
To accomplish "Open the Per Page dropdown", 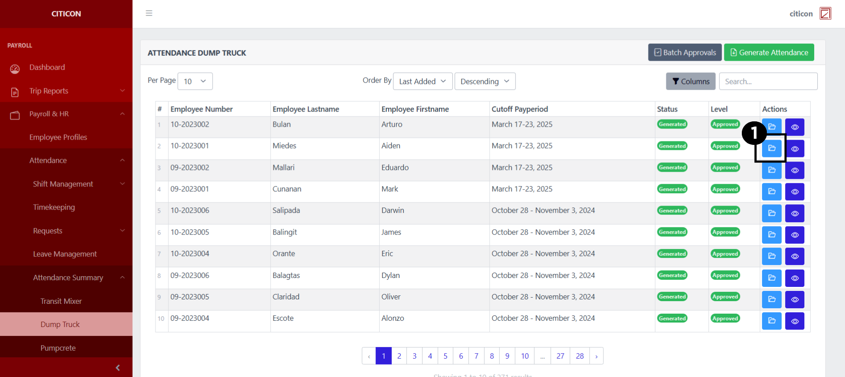I will coord(195,81).
